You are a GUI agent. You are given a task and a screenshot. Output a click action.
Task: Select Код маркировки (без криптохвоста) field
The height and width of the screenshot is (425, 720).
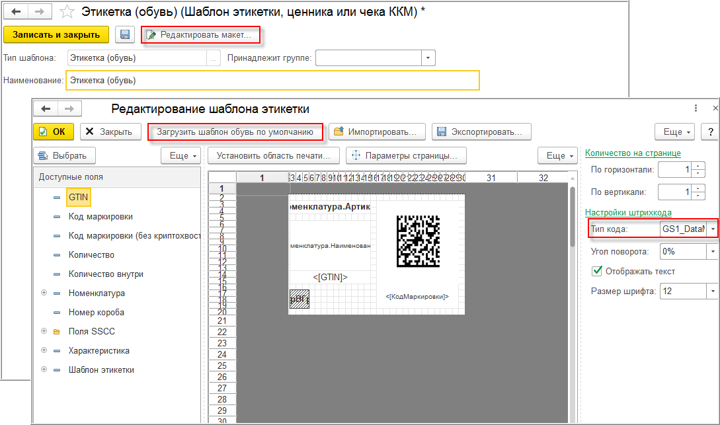pos(134,236)
